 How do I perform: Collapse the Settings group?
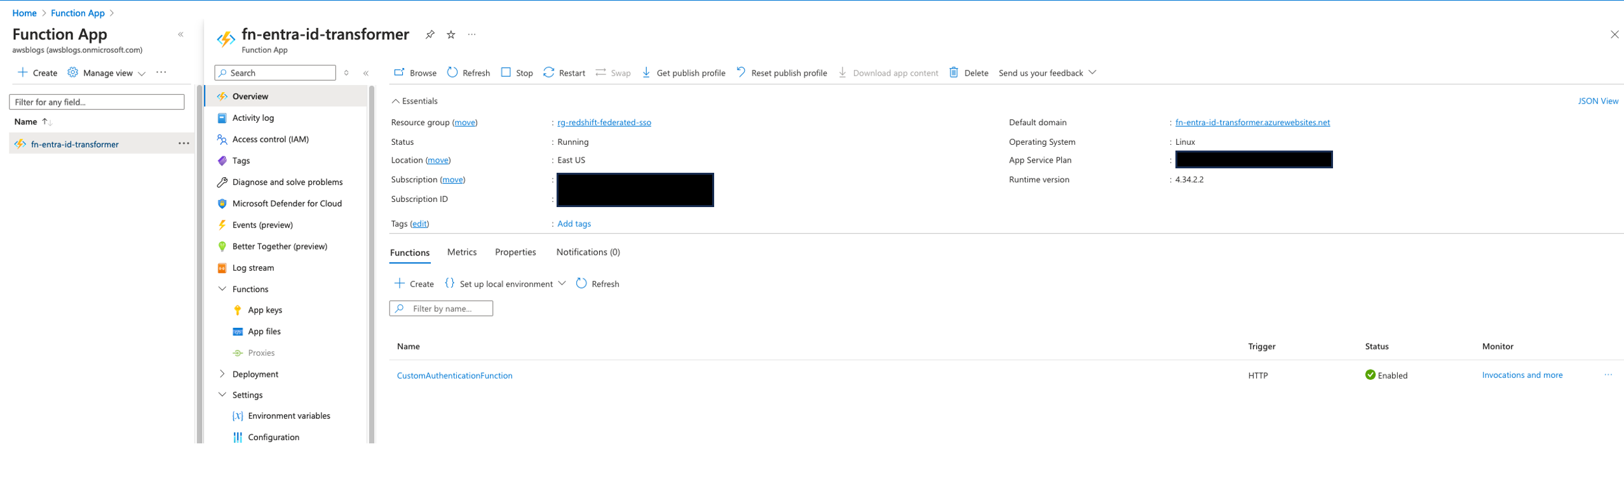[222, 395]
